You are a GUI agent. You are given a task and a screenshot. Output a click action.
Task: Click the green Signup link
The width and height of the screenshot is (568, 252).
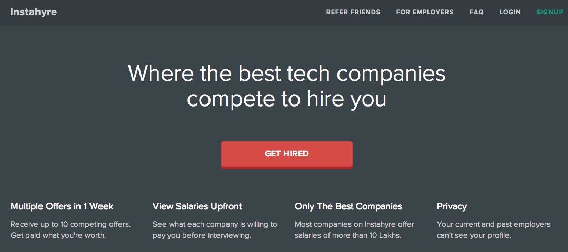click(550, 12)
